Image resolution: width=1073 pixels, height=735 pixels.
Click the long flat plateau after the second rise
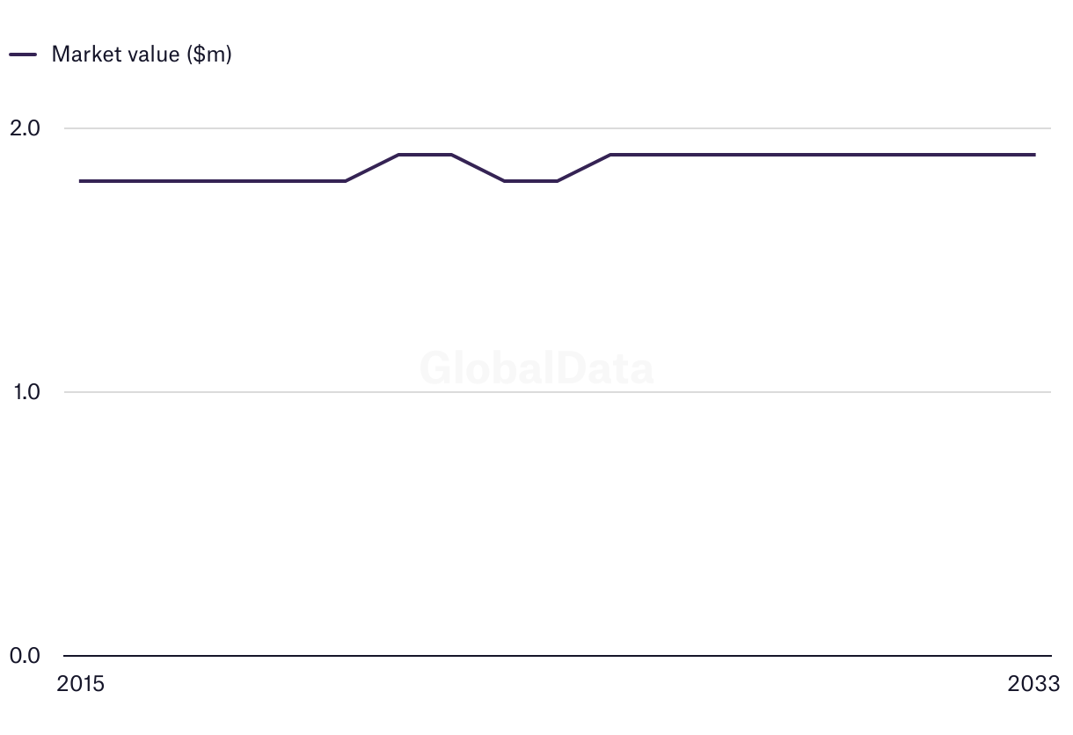822,155
